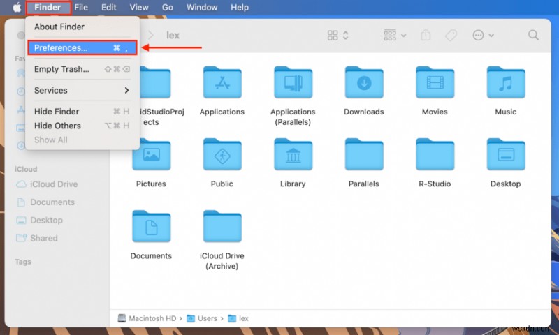Select the Documents folder icon in the file grid
559x335 pixels.
point(151,226)
